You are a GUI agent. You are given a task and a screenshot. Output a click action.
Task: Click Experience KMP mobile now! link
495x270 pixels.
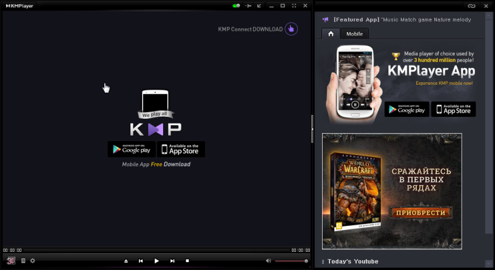pyautogui.click(x=444, y=83)
